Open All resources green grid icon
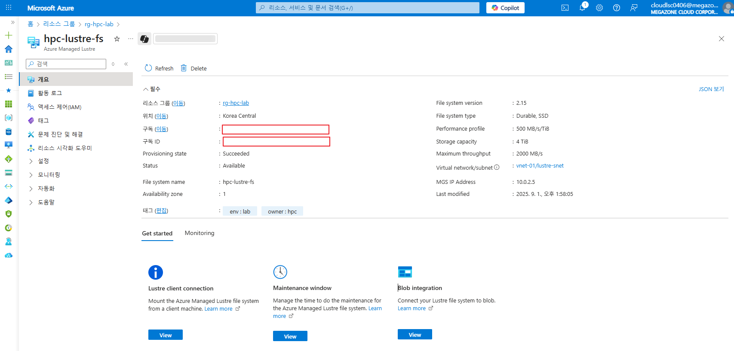The image size is (734, 351). [x=9, y=104]
